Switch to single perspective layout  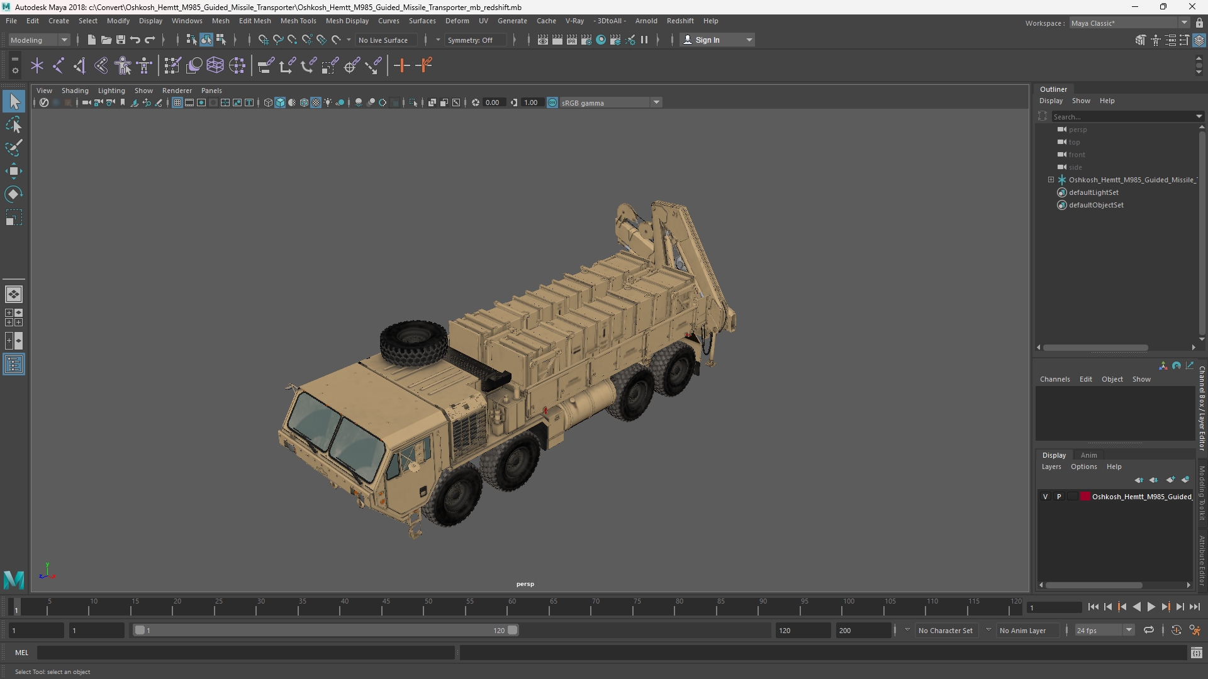[14, 294]
